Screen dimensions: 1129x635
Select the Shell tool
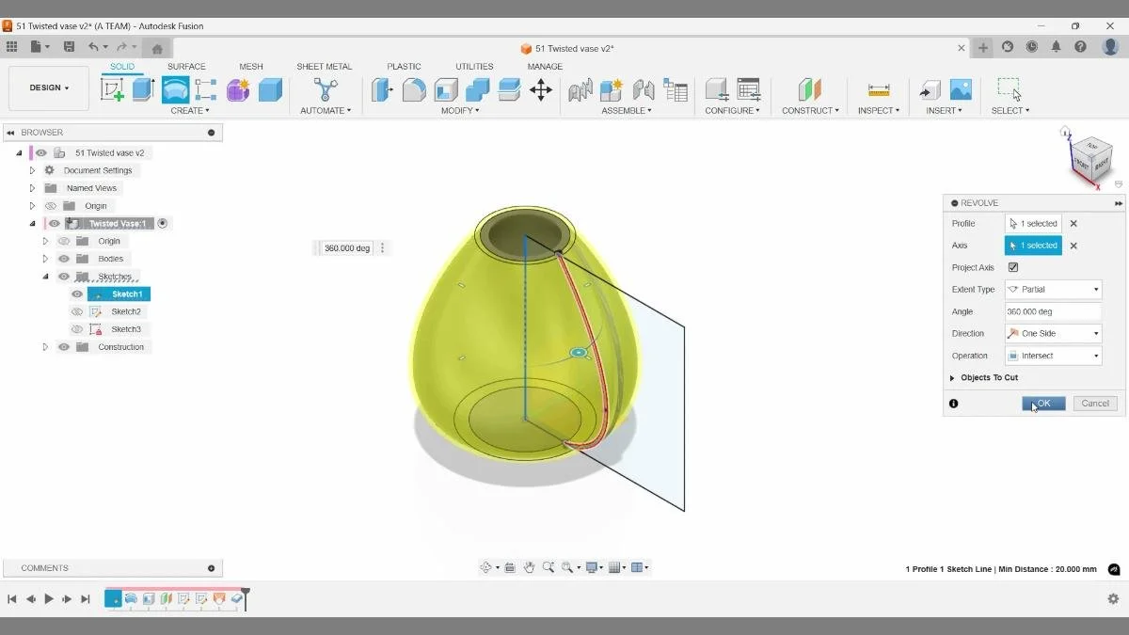(446, 89)
